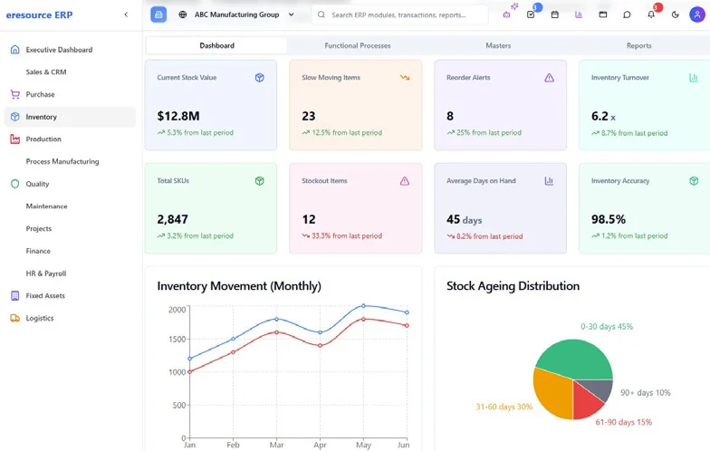Click the purple bar chart analytics icon
The image size is (710, 451).
click(579, 14)
